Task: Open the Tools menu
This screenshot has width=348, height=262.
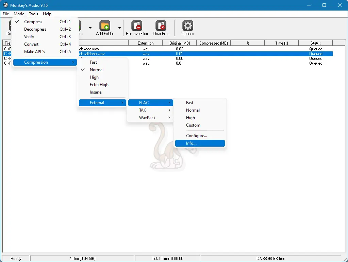Action: (34, 14)
